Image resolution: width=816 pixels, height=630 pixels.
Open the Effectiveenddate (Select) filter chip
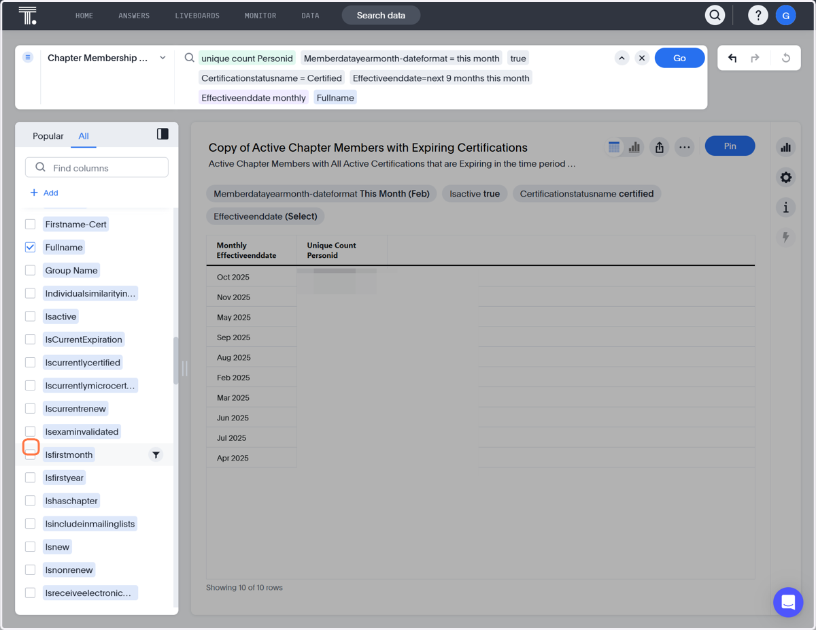click(x=265, y=216)
